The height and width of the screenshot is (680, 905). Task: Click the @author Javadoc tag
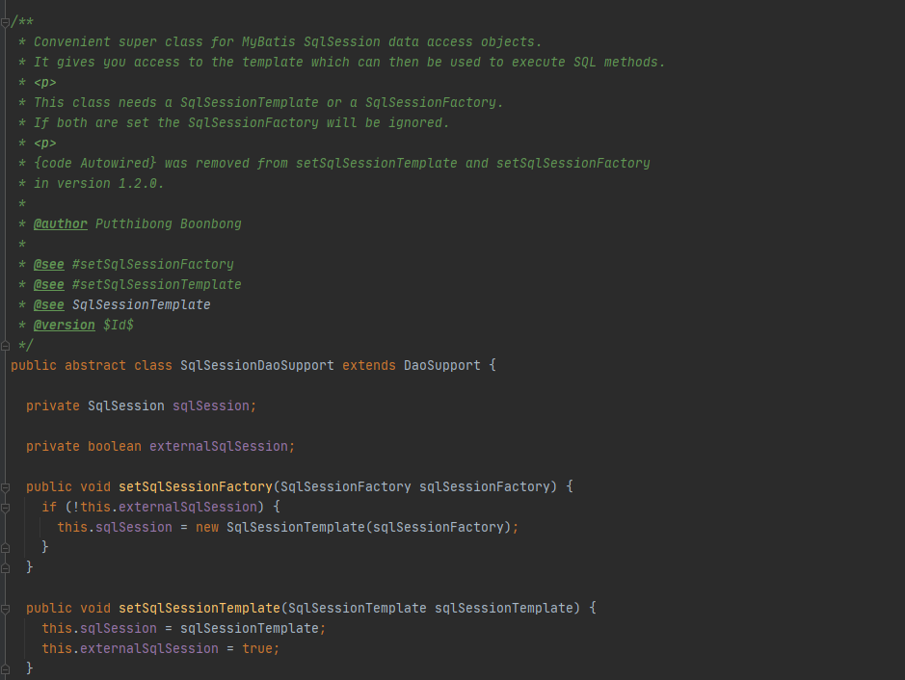pos(61,223)
